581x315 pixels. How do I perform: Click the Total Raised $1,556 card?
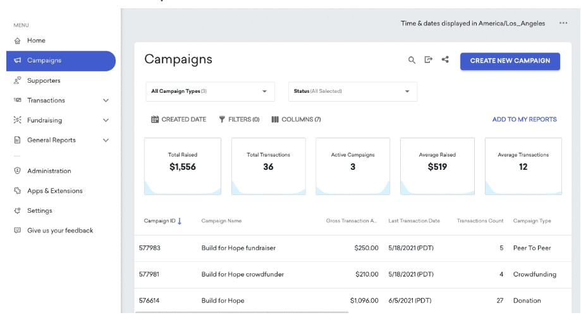[183, 166]
